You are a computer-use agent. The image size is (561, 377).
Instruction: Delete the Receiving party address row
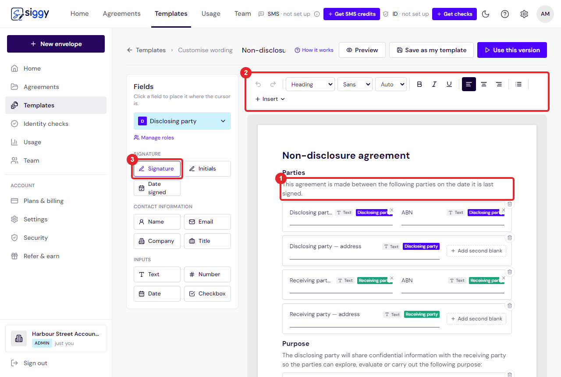click(510, 306)
